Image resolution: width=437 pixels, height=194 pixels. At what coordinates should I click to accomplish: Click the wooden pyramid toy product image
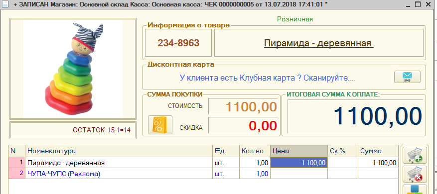[x=73, y=69]
